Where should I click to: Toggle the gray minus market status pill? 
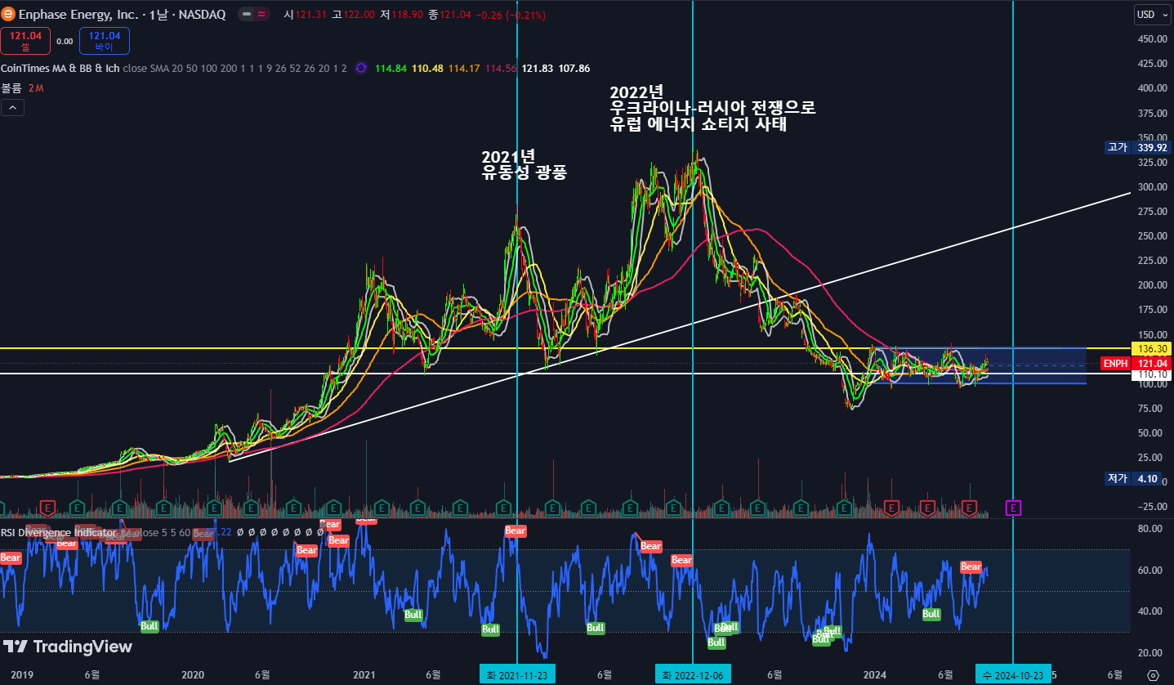click(x=246, y=15)
